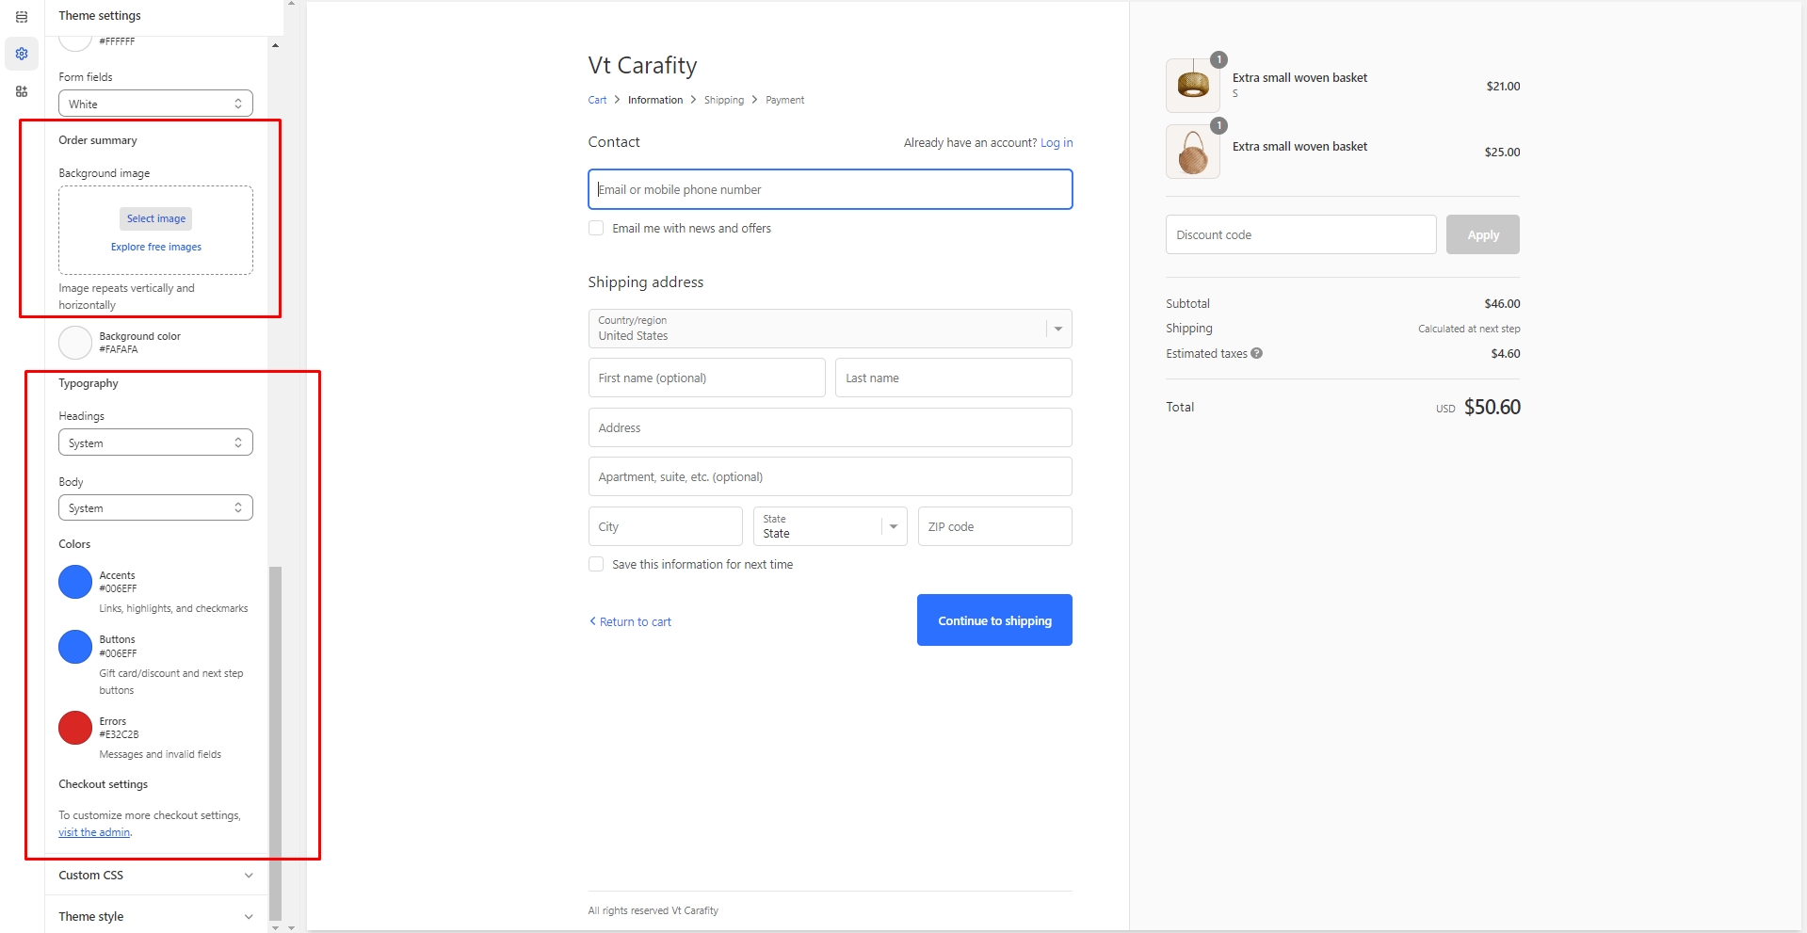This screenshot has width=1807, height=933.
Task: Check 'Save this information for next time'
Action: 596,564
